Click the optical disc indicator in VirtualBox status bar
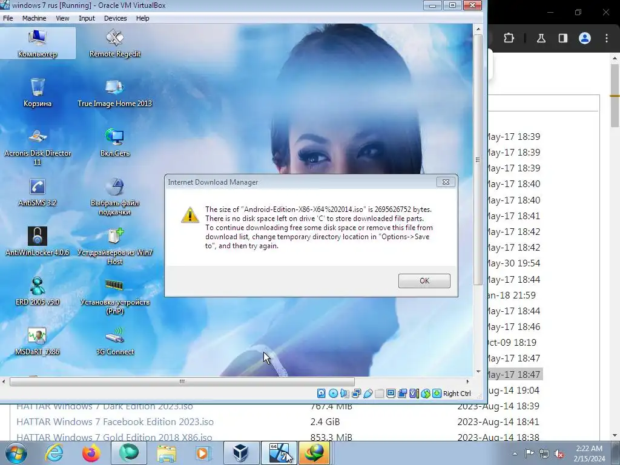 pos(333,394)
